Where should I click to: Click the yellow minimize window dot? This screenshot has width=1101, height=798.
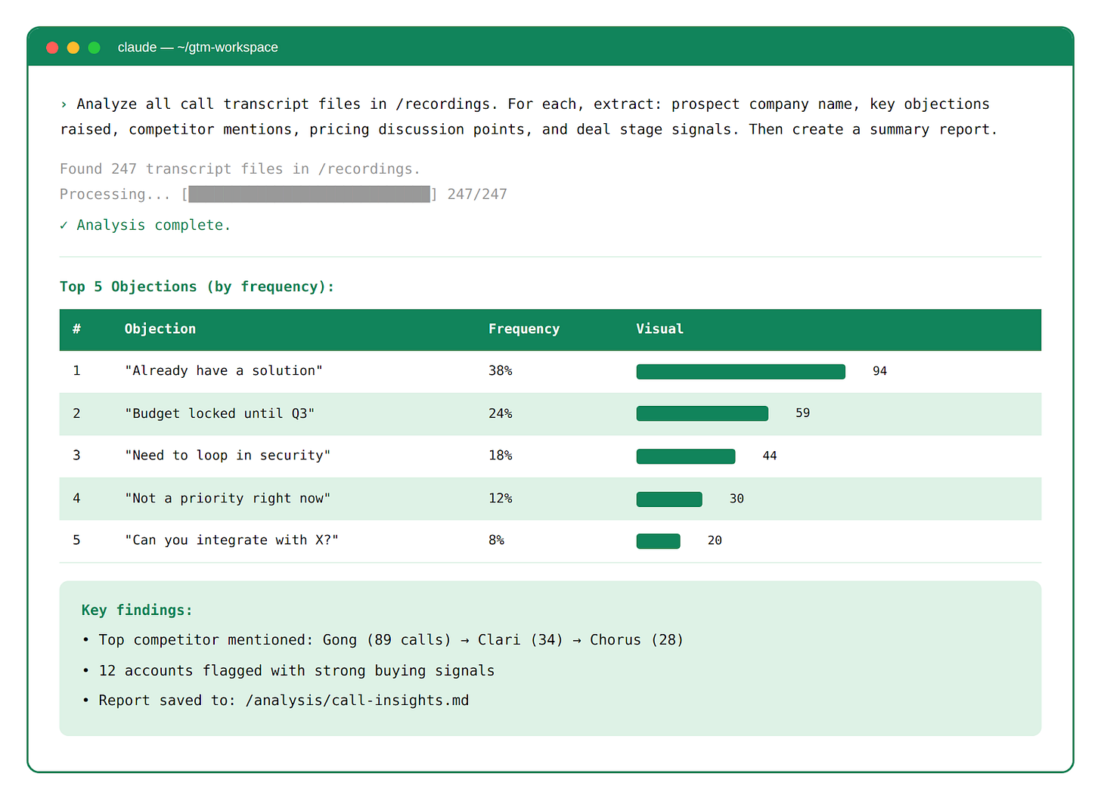point(73,48)
